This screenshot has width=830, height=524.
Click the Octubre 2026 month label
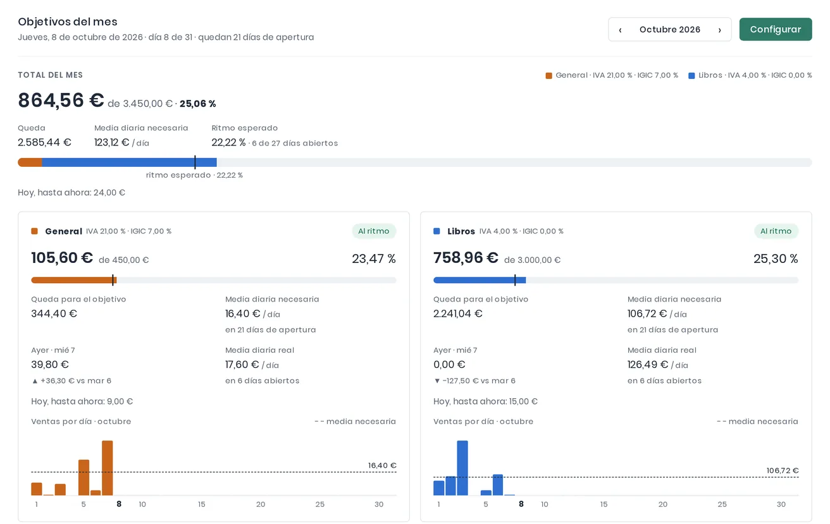pos(670,30)
